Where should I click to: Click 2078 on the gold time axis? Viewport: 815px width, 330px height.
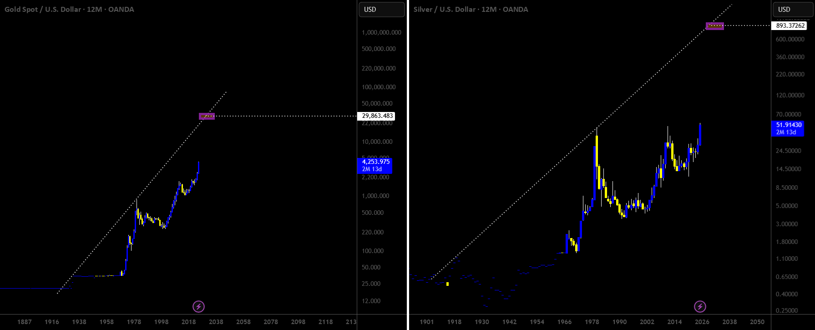click(x=271, y=322)
